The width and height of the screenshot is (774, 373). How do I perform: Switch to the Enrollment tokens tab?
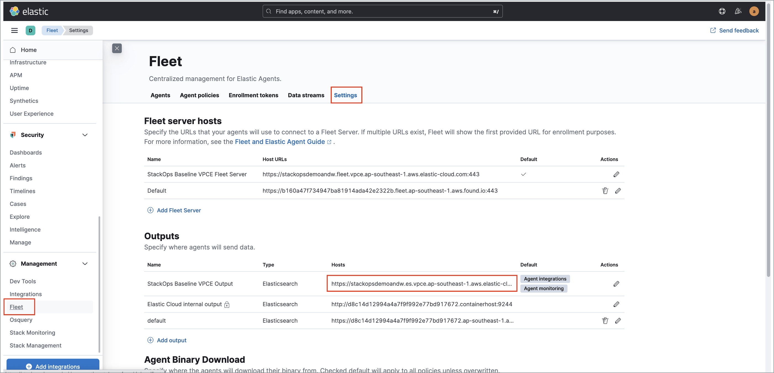(253, 95)
